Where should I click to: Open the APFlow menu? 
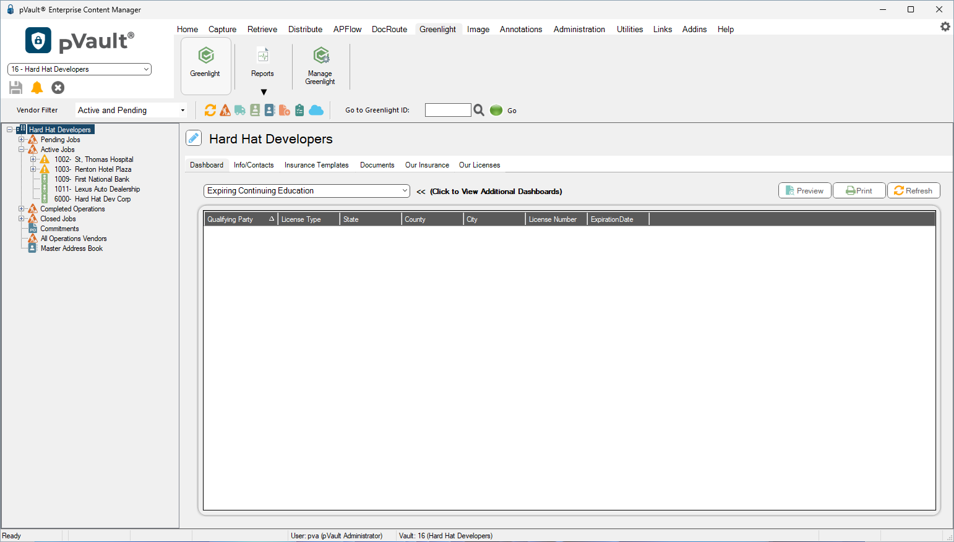click(x=348, y=29)
